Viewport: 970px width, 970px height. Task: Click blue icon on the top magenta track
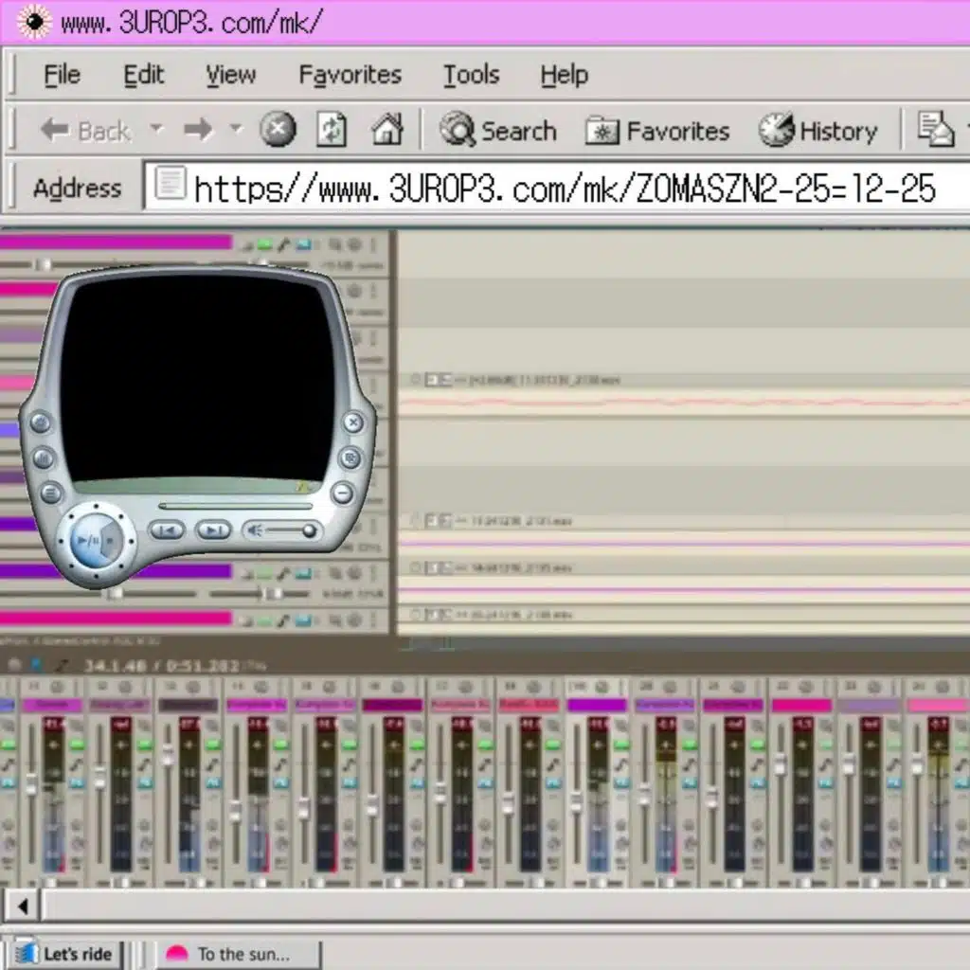click(303, 245)
